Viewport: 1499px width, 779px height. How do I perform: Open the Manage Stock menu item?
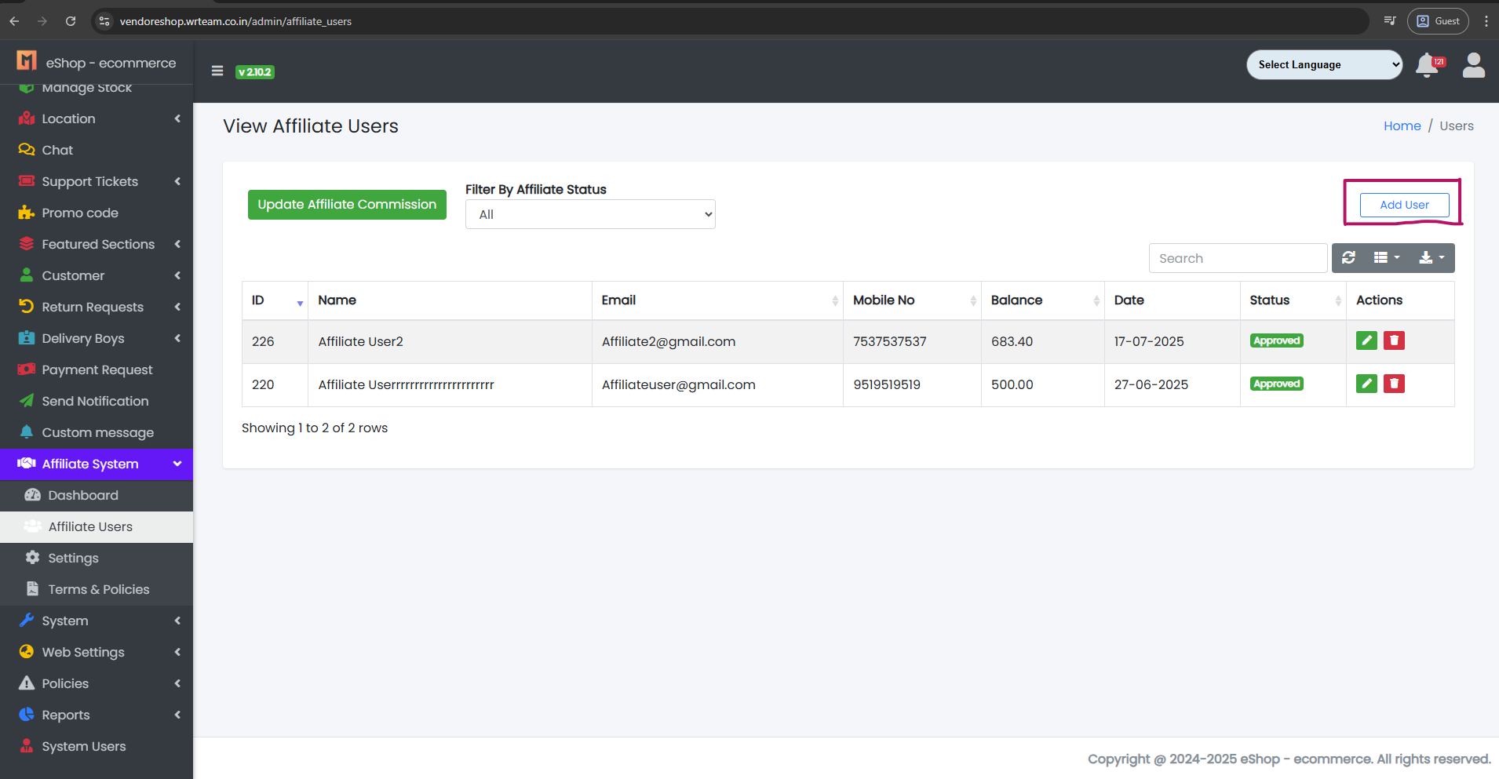pyautogui.click(x=97, y=89)
